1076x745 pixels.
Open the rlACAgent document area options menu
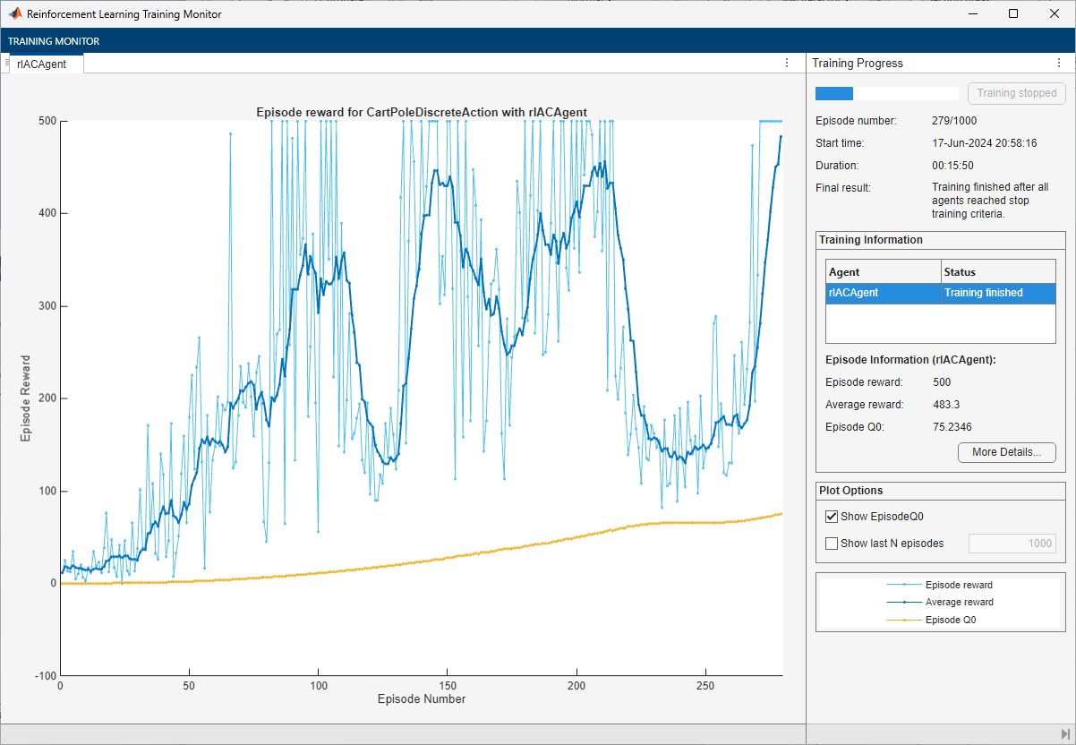click(x=787, y=63)
